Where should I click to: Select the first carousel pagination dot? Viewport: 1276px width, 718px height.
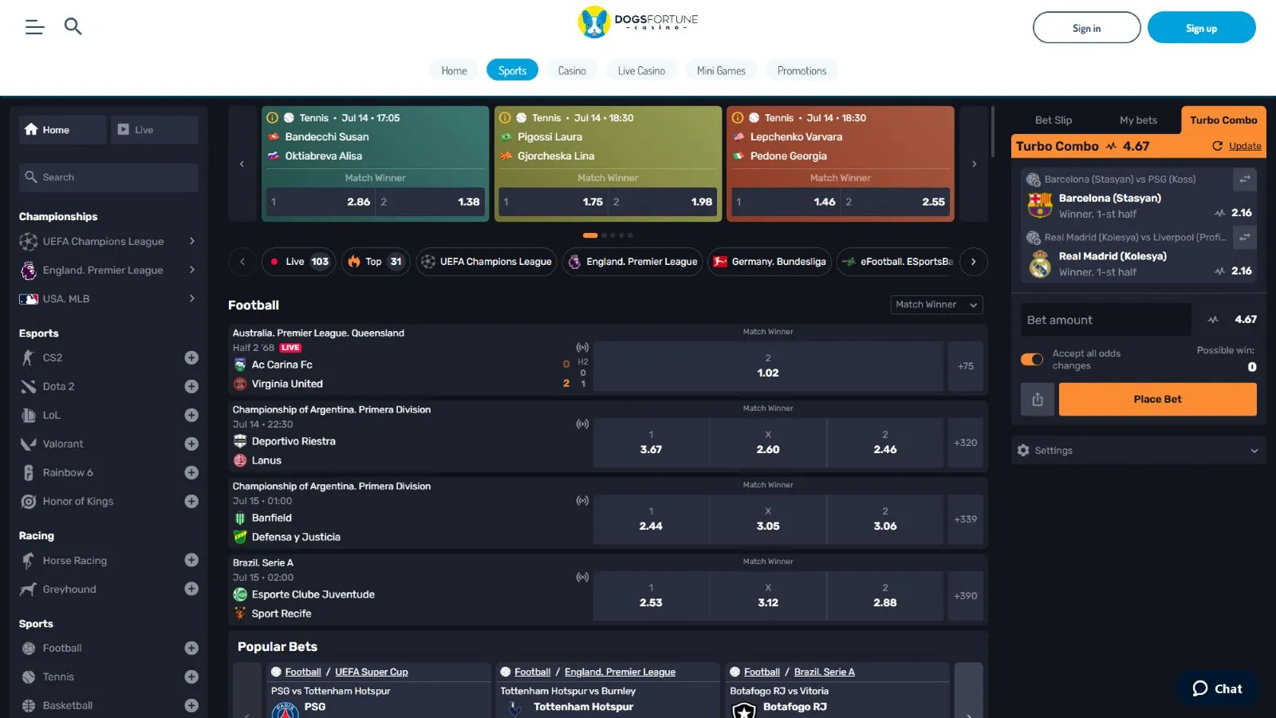(590, 235)
